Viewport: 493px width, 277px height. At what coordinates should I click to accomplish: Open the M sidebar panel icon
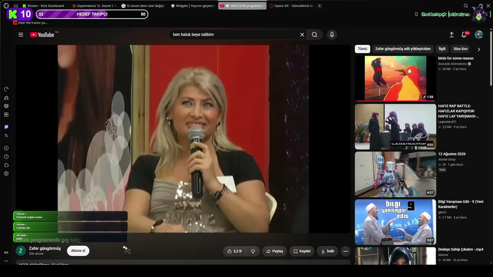click(x=6, y=115)
